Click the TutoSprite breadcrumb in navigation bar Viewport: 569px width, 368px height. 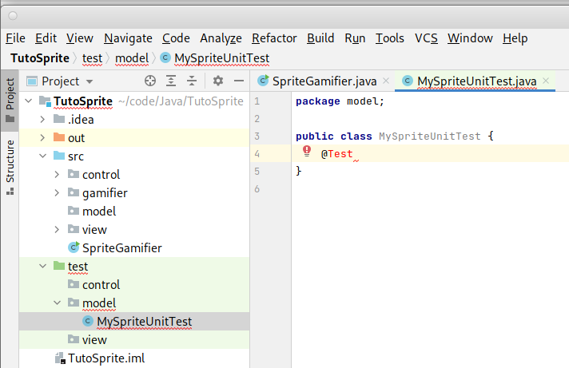coord(40,57)
